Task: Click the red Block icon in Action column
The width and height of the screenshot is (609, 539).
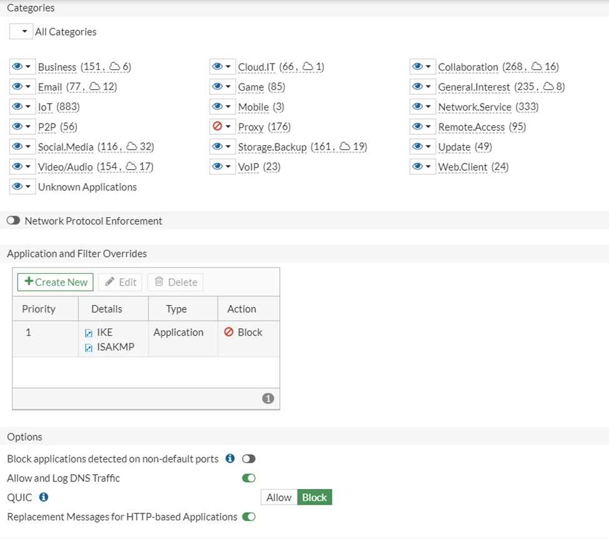Action: tap(229, 332)
